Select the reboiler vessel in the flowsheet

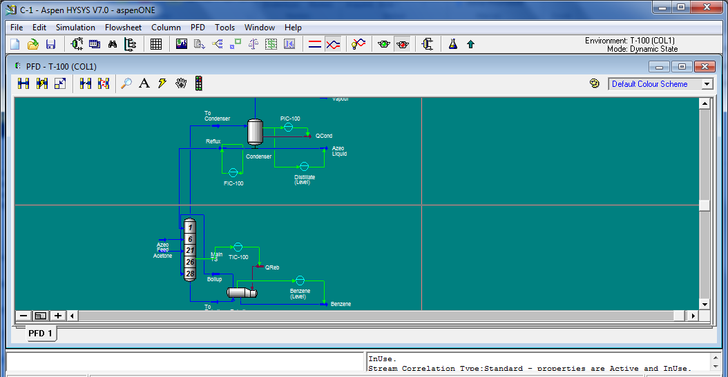point(242,293)
